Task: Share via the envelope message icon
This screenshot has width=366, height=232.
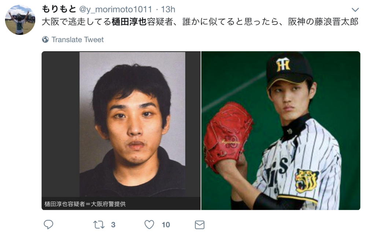Action: [200, 225]
